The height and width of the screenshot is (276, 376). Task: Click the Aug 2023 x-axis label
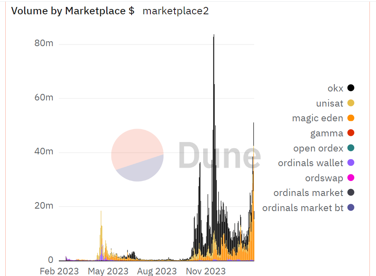(x=157, y=271)
